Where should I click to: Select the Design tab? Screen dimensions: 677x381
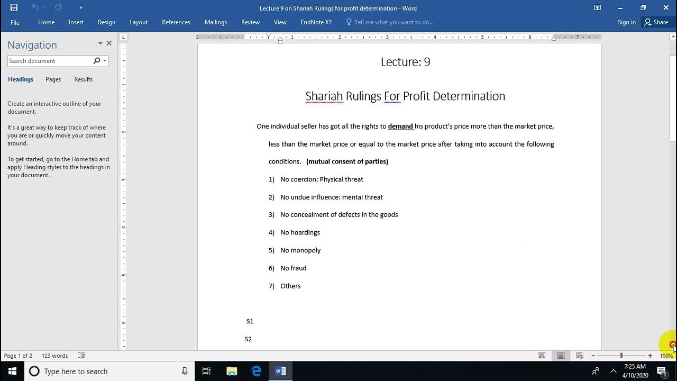pos(106,22)
